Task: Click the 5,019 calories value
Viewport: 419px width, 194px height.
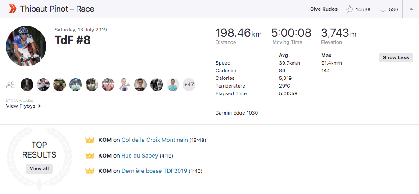Action: pos(285,78)
